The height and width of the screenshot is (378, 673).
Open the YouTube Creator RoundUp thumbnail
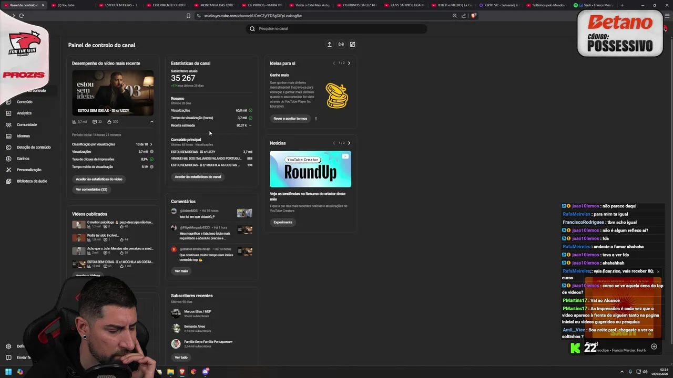[311, 169]
